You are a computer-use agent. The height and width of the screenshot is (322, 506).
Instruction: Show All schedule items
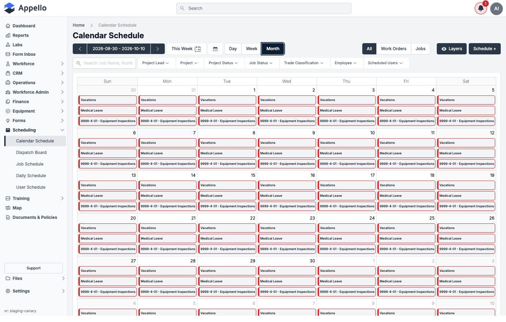tap(369, 49)
